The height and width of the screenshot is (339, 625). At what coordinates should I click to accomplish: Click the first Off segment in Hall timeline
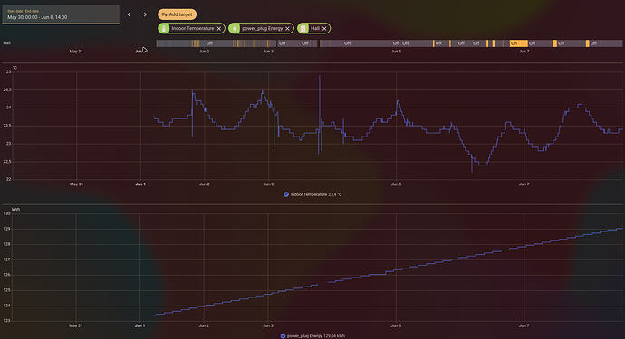click(x=209, y=43)
